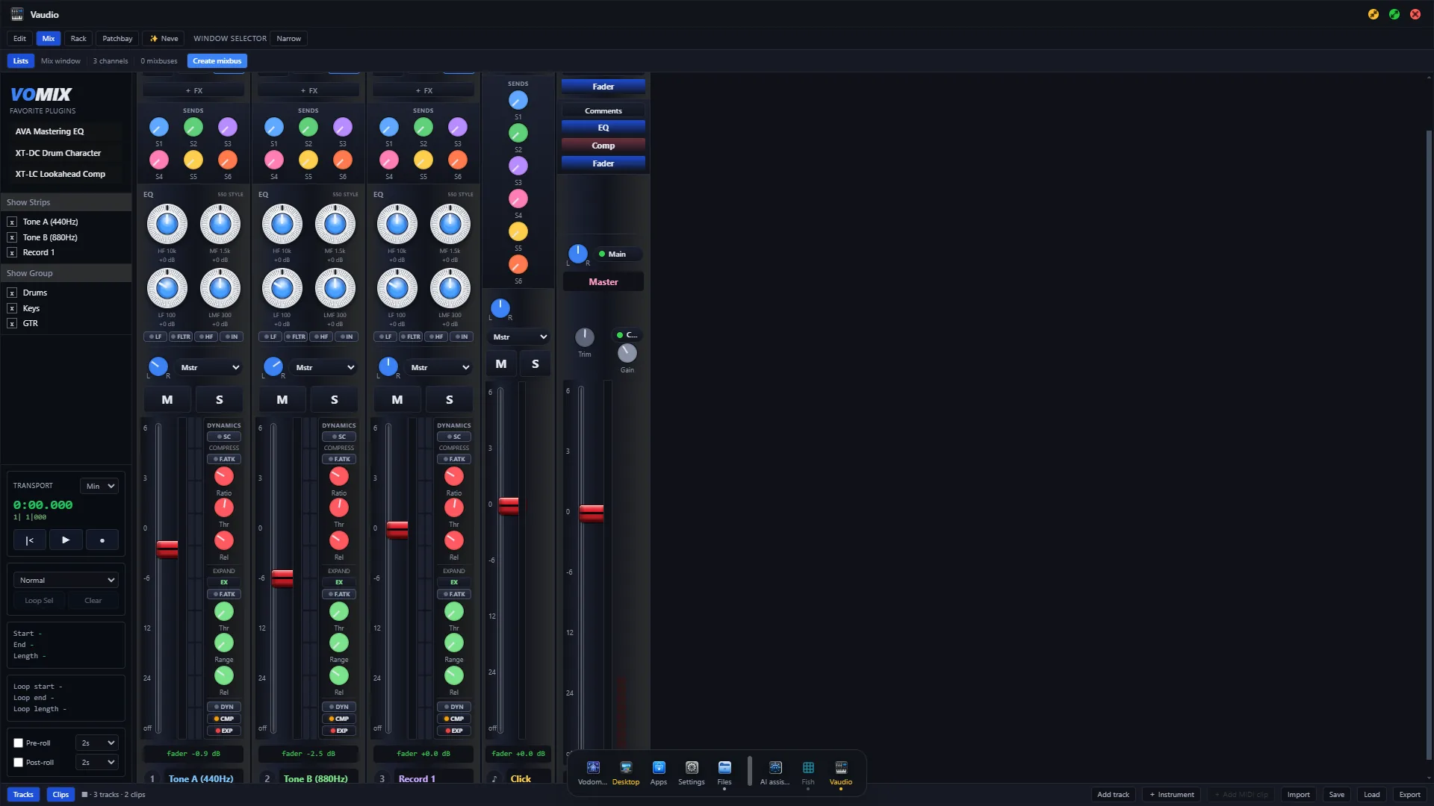Click the Export button
This screenshot has height=806, width=1434.
1409,795
